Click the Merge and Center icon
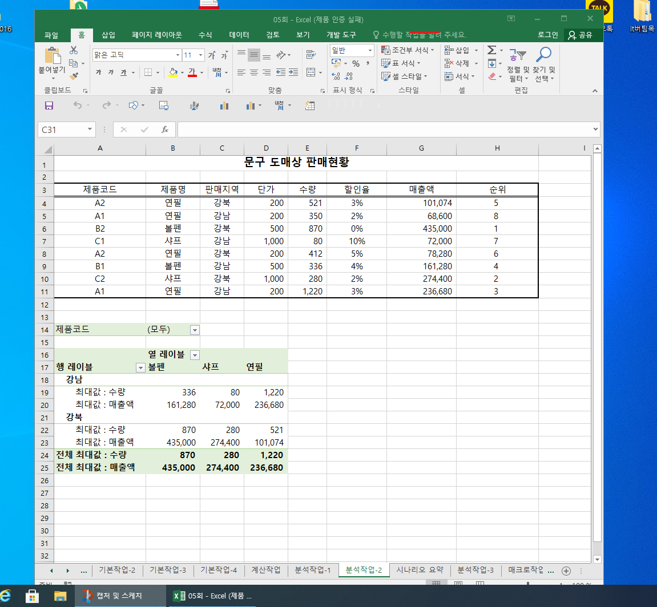This screenshot has width=657, height=607. (311, 72)
